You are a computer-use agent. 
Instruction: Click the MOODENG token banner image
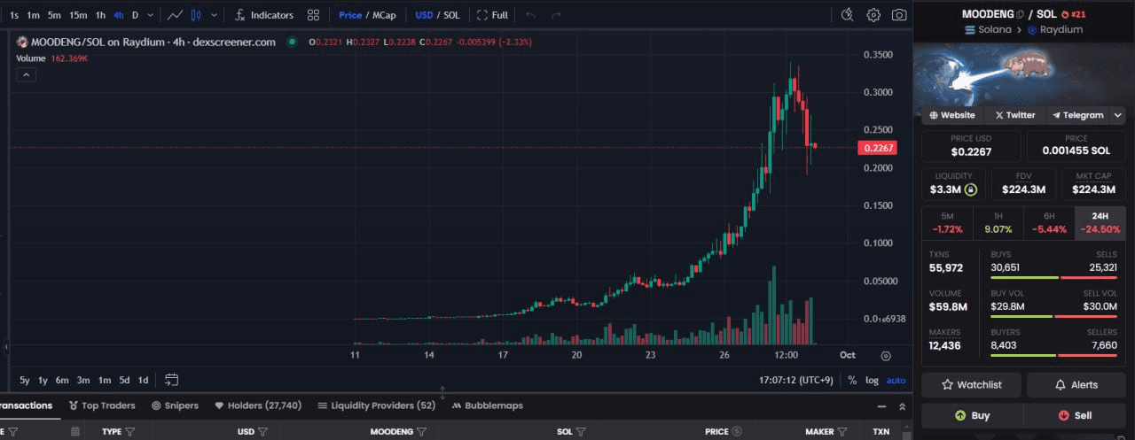tap(1024, 74)
